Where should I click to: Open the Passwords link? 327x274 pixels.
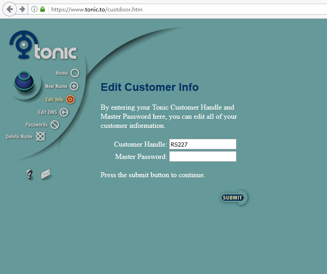pos(37,125)
